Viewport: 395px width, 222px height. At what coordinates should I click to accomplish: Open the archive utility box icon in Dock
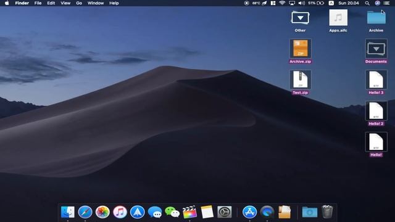[x=285, y=212]
